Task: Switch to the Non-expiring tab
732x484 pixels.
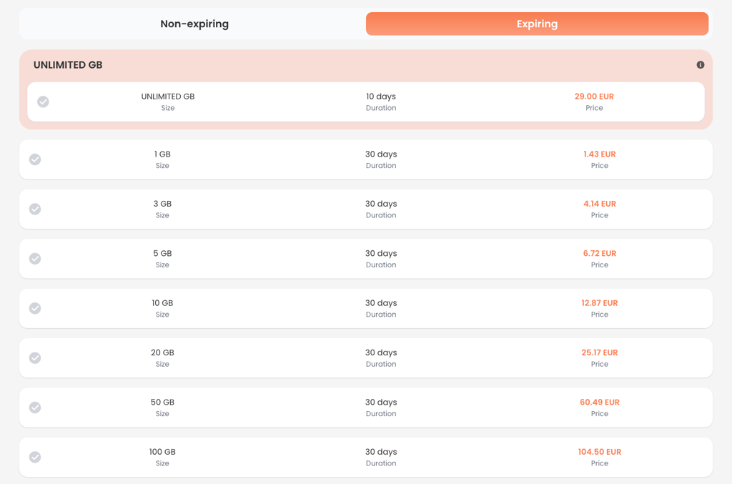Action: point(194,24)
